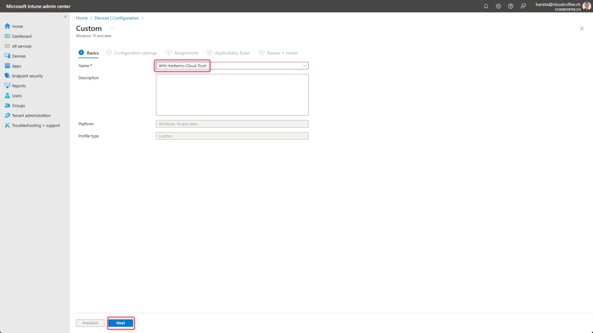This screenshot has width=593, height=333.
Task: Collapse the left navigation pane
Action: [x=65, y=16]
